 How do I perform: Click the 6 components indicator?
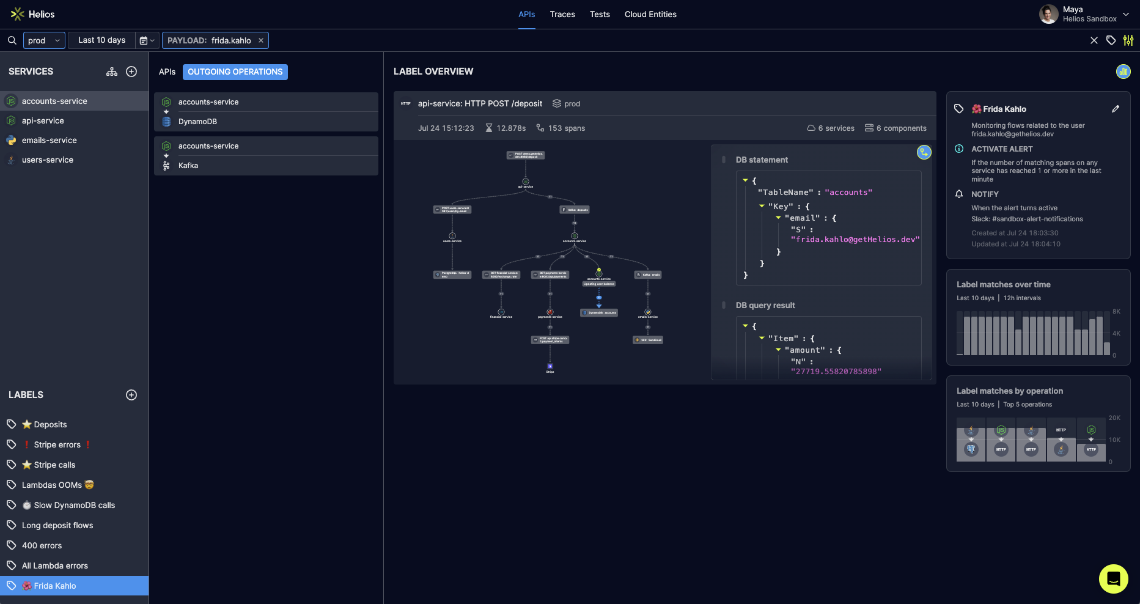click(x=895, y=128)
